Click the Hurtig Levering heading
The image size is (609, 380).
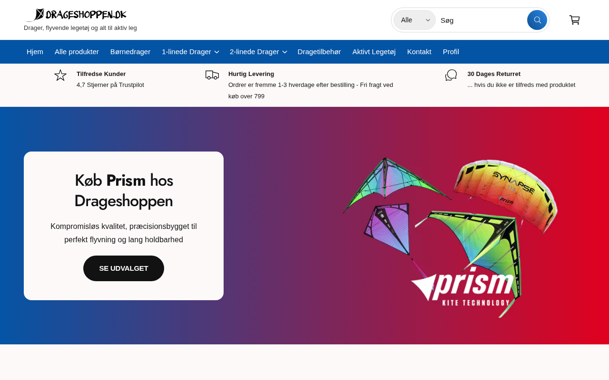click(251, 74)
